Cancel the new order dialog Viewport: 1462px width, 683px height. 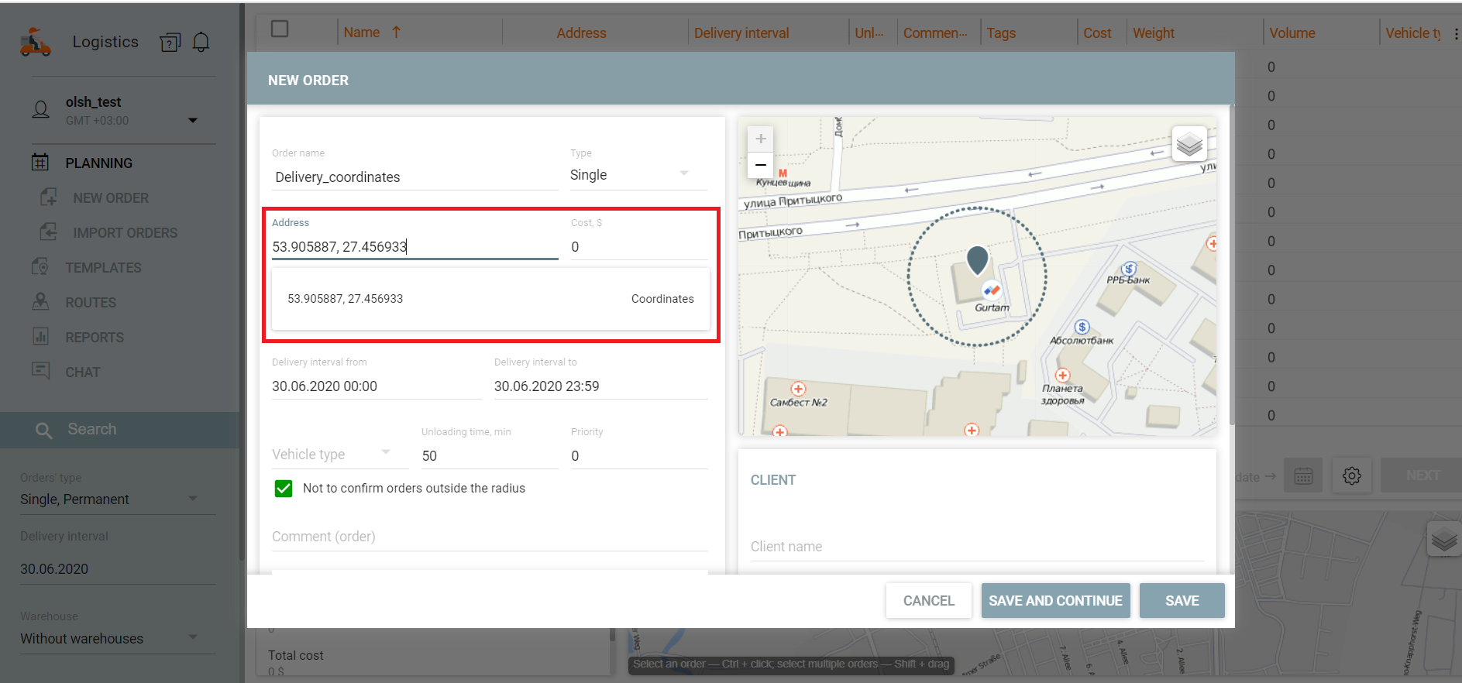click(928, 601)
